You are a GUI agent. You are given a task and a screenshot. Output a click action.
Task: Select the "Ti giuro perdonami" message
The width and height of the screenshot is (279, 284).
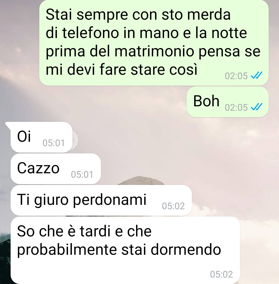pyautogui.click(x=101, y=200)
